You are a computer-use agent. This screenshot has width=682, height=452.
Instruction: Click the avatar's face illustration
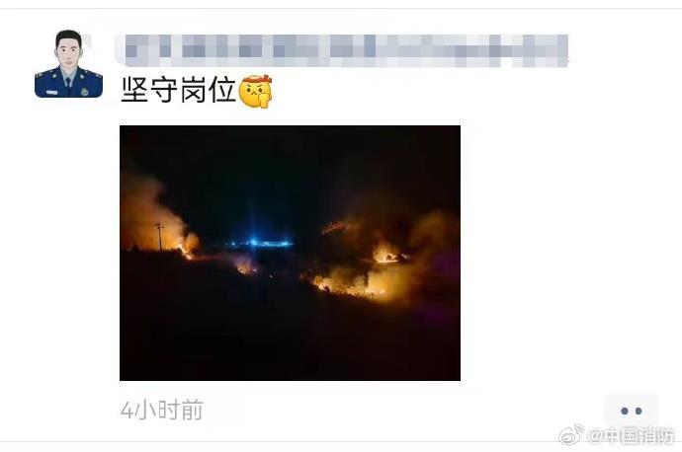click(68, 53)
